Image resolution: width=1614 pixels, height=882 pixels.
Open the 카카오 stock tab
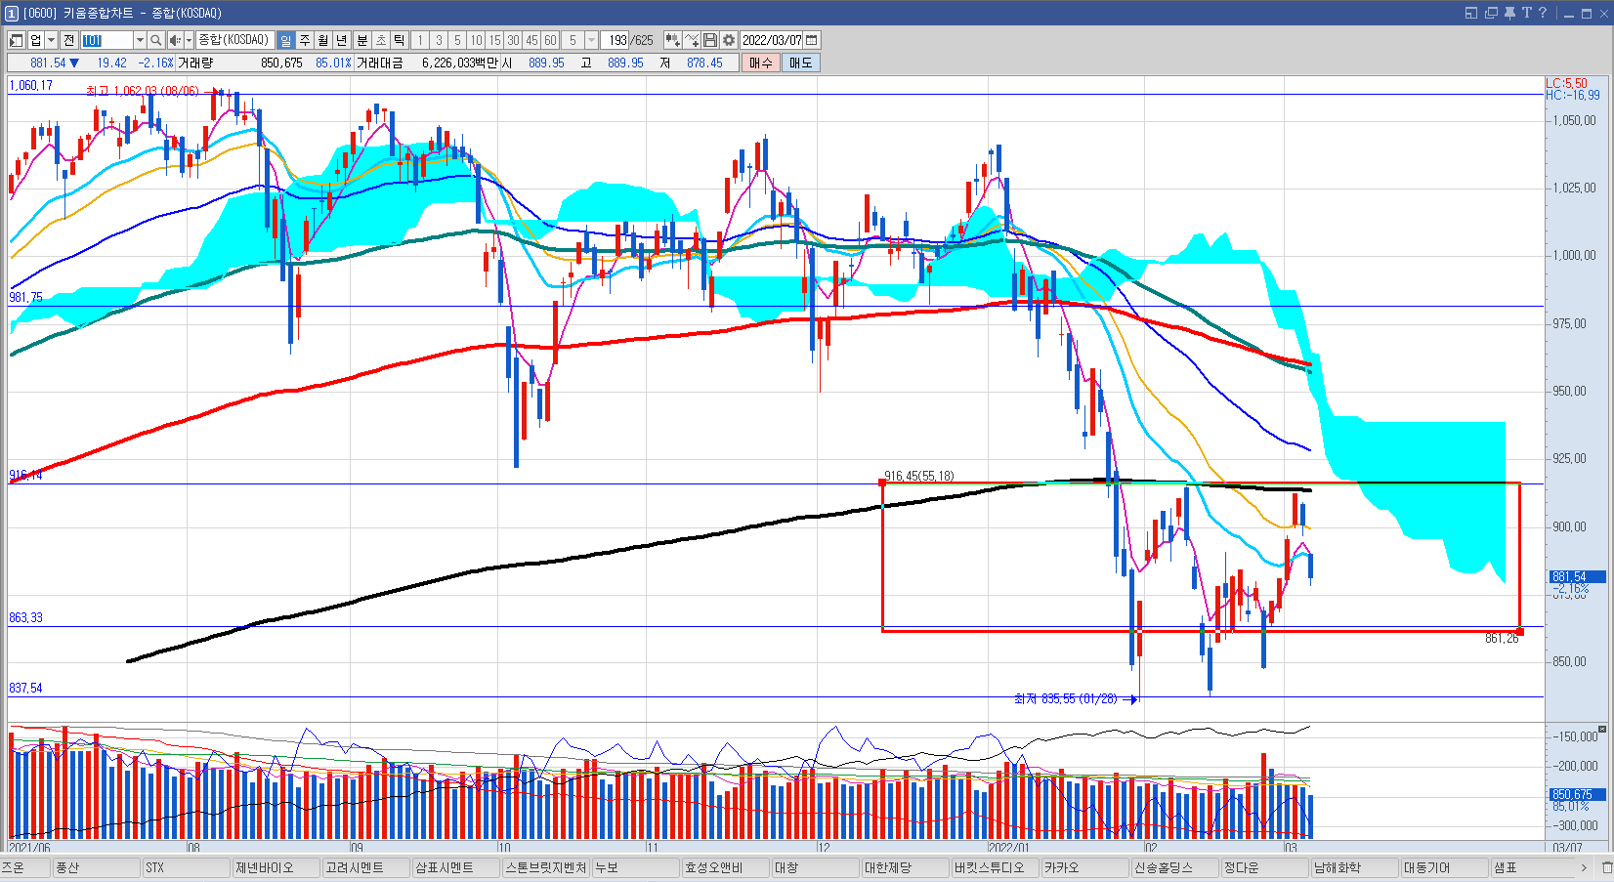point(1085,867)
